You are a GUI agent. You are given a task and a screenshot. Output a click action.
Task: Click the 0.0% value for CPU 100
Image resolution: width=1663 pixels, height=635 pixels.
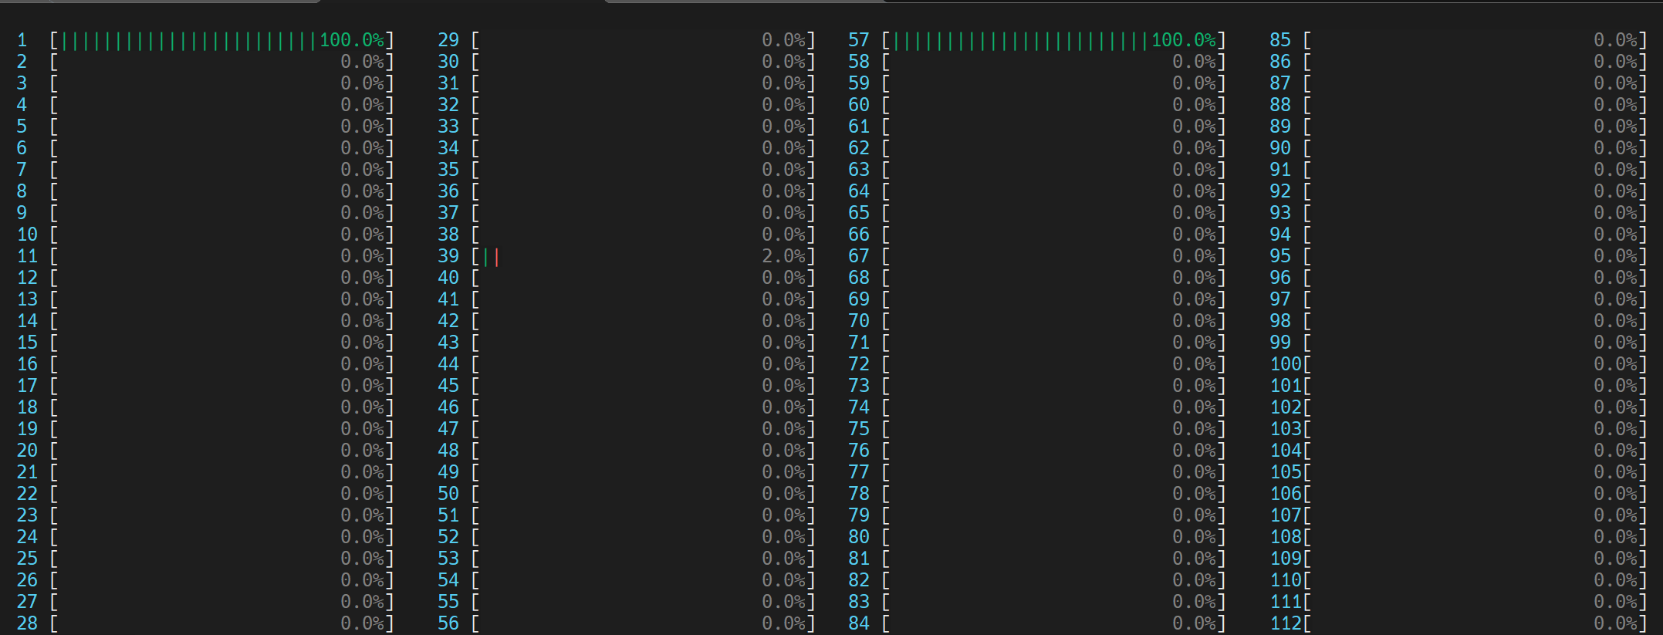(x=1615, y=364)
